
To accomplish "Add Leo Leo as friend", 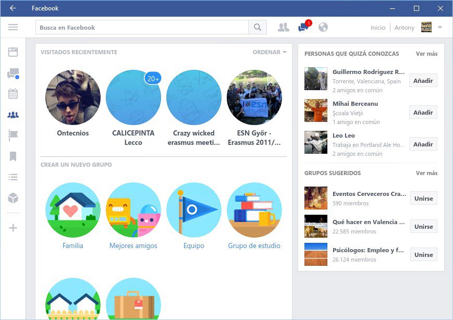I will [x=423, y=144].
